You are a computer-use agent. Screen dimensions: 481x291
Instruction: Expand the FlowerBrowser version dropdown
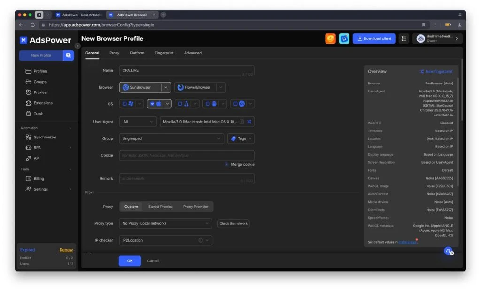tap(221, 87)
